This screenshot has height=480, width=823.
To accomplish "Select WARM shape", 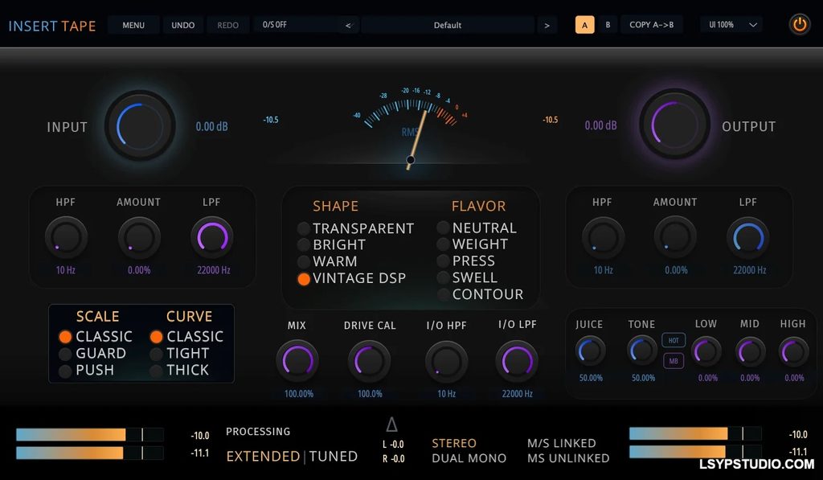I will 328,261.
